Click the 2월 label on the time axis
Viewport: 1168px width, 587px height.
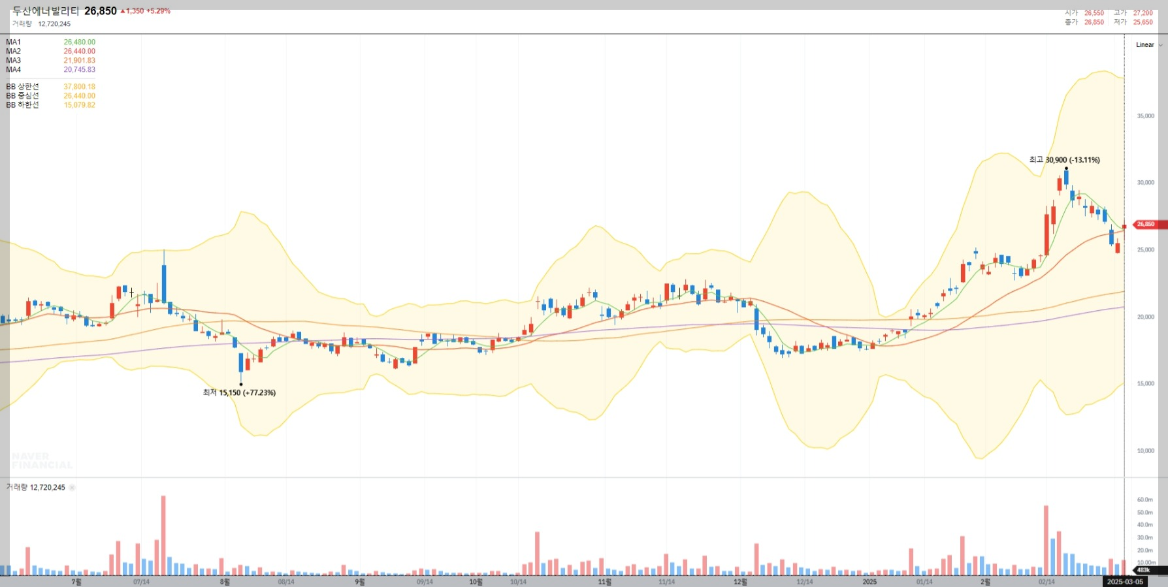click(985, 582)
